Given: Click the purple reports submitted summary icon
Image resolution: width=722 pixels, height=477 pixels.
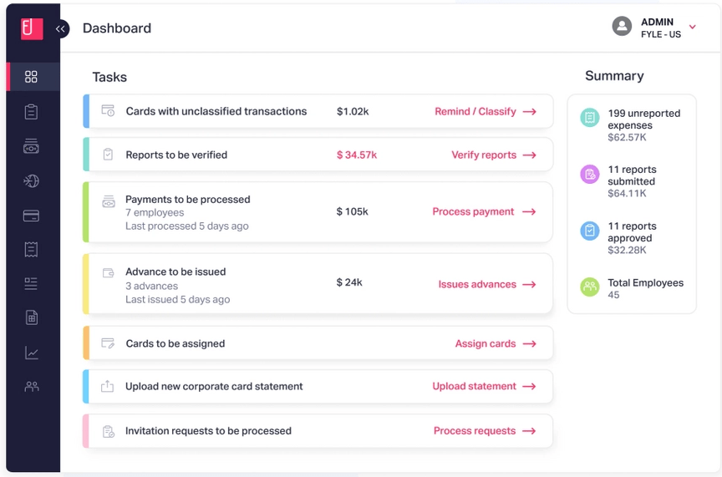Looking at the screenshot, I should [589, 174].
